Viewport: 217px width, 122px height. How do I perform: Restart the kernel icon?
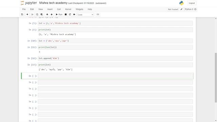click(70, 15)
